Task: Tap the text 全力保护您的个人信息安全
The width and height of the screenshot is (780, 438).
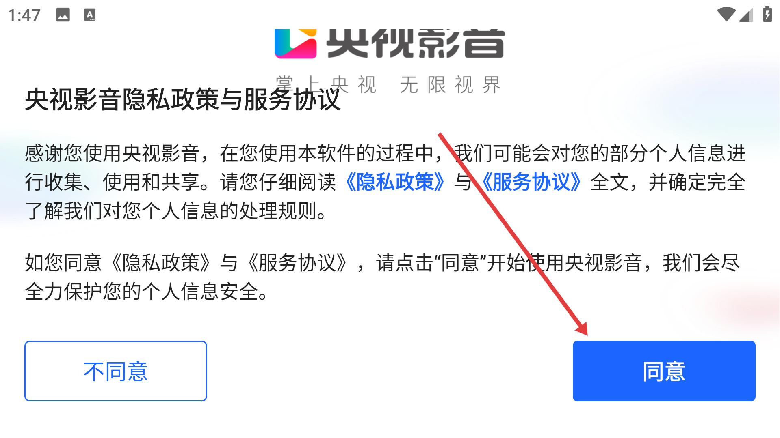Action: 147,292
